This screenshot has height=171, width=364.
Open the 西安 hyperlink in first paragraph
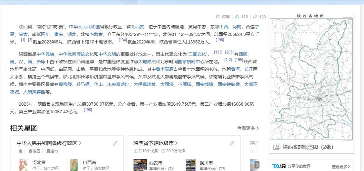click(x=140, y=27)
